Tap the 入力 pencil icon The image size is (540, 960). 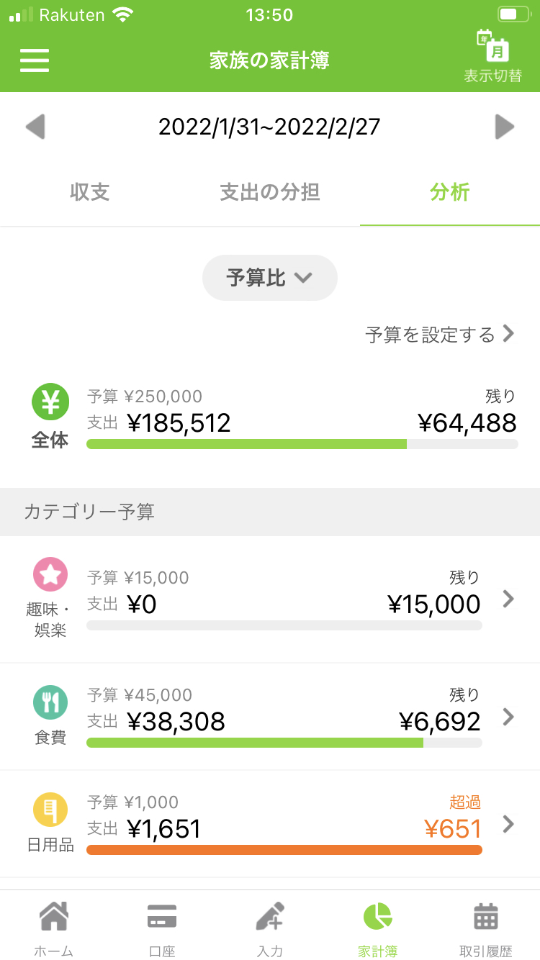270,917
